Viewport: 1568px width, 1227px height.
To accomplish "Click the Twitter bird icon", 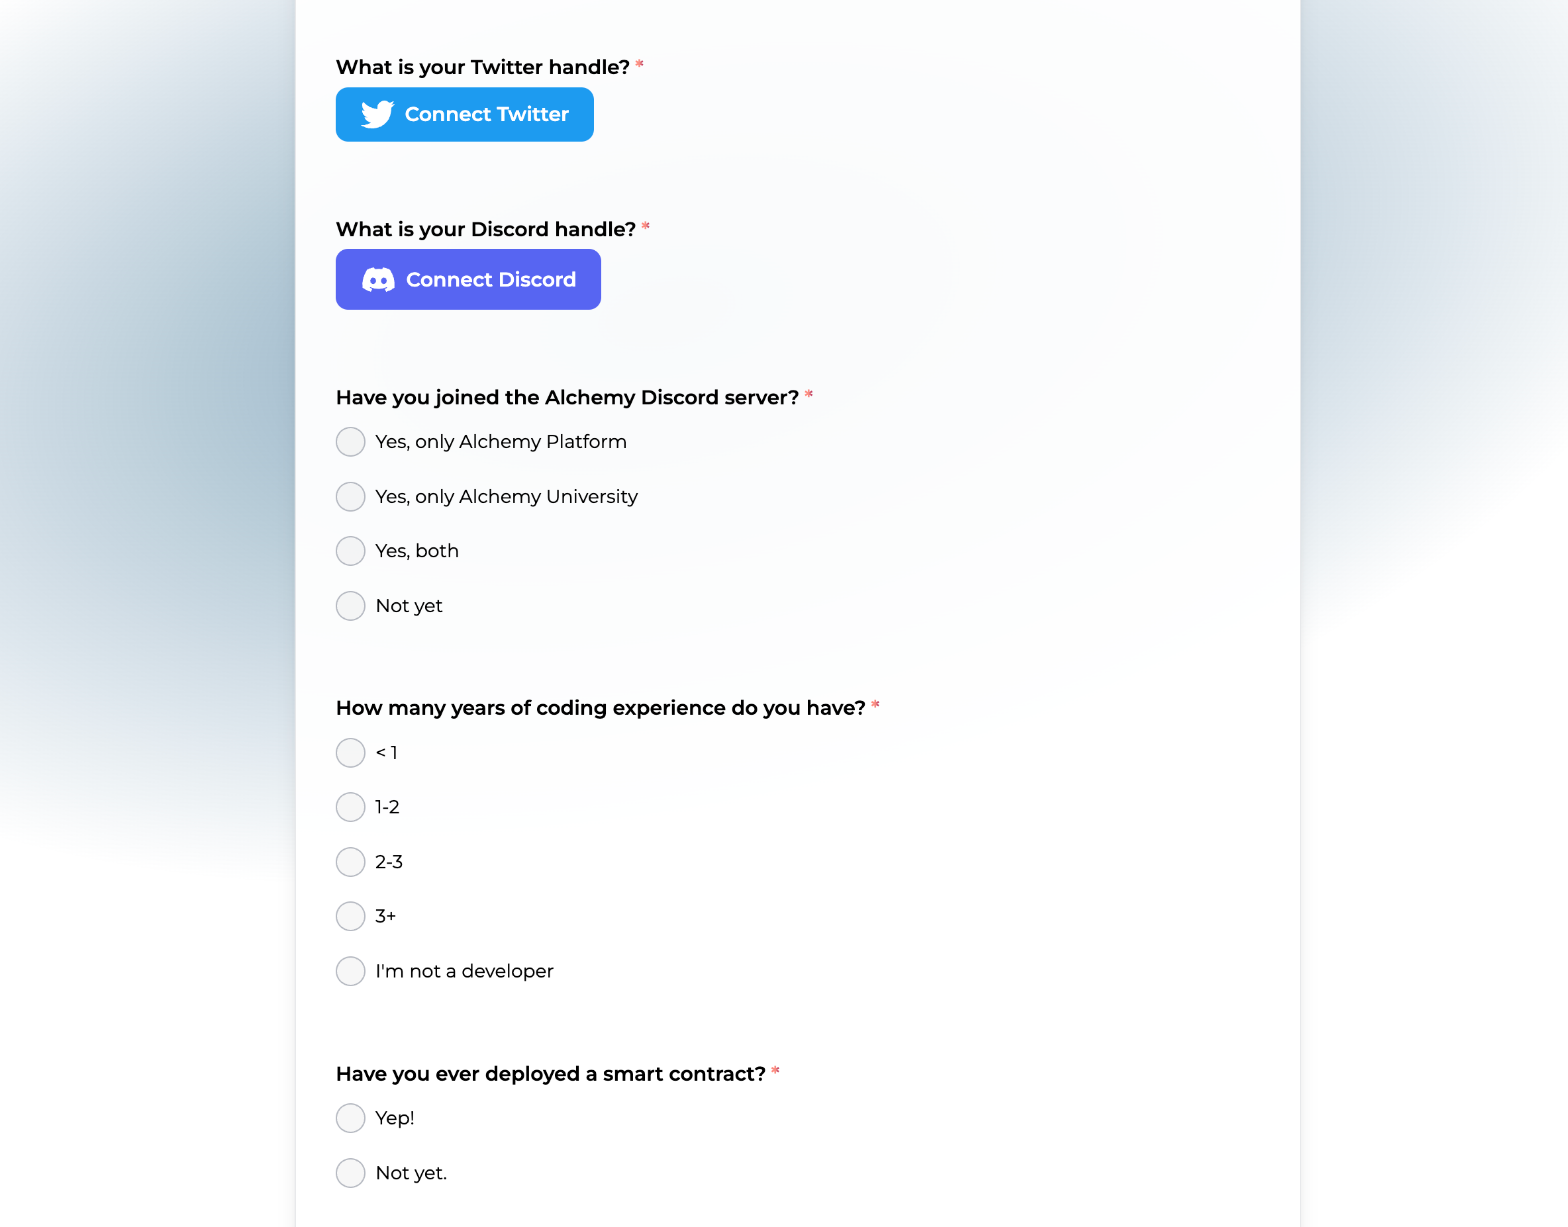I will pyautogui.click(x=377, y=114).
